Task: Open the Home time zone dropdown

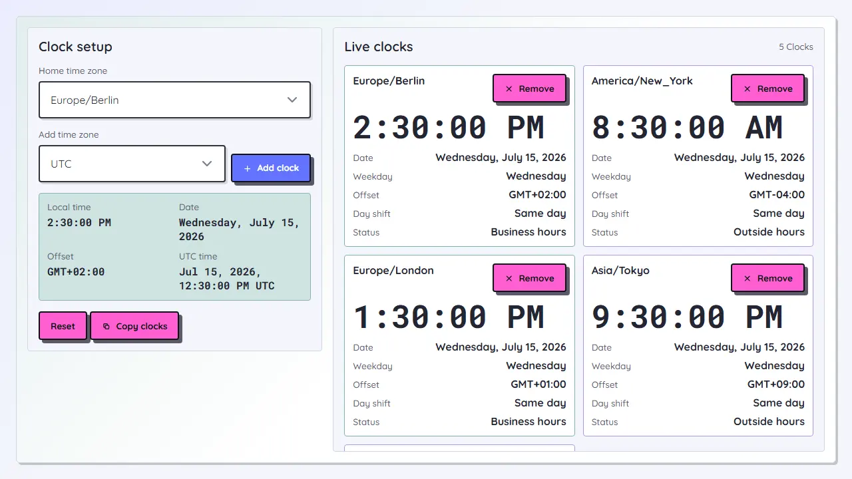Action: [174, 100]
